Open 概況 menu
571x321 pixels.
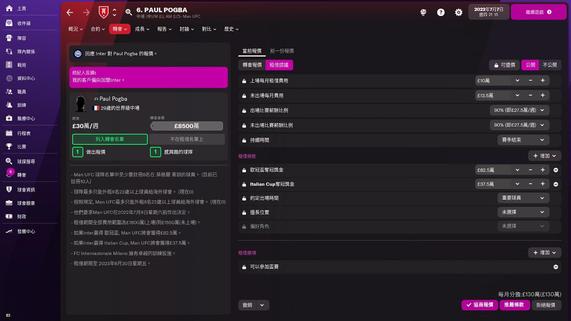coord(75,29)
